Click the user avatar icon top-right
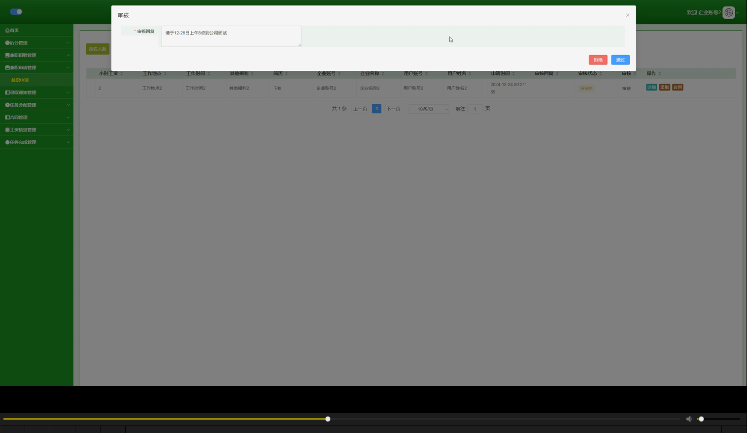The image size is (747, 433). (729, 12)
